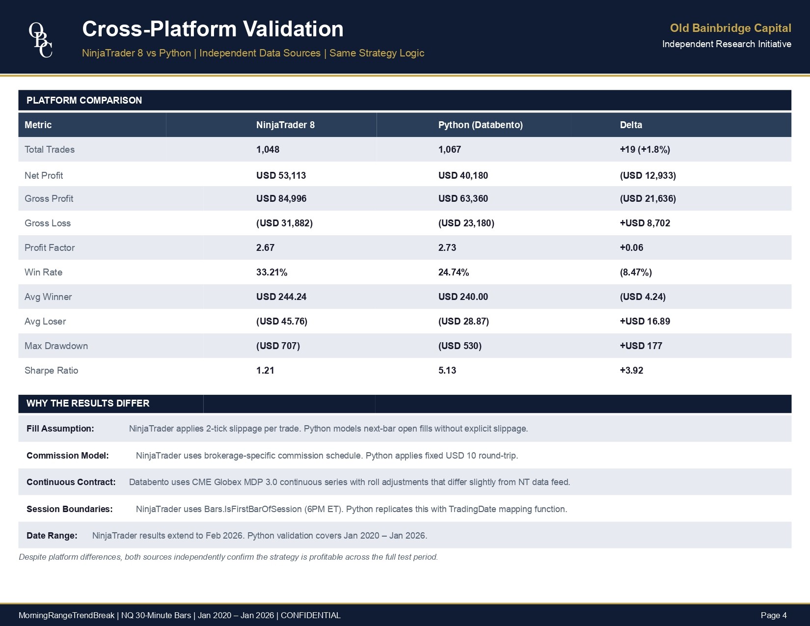Viewport: 810px width, 626px height.
Task: Select the "(USD 23,180)" gross loss value
Action: click(x=466, y=223)
